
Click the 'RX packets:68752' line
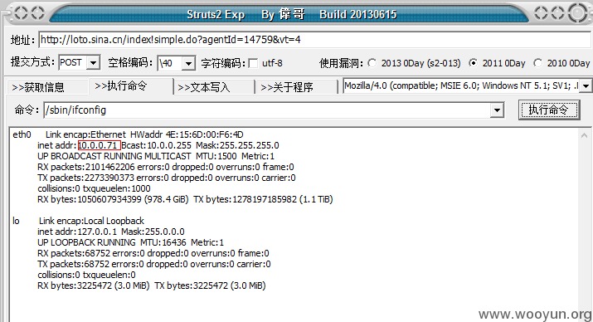[x=153, y=253]
